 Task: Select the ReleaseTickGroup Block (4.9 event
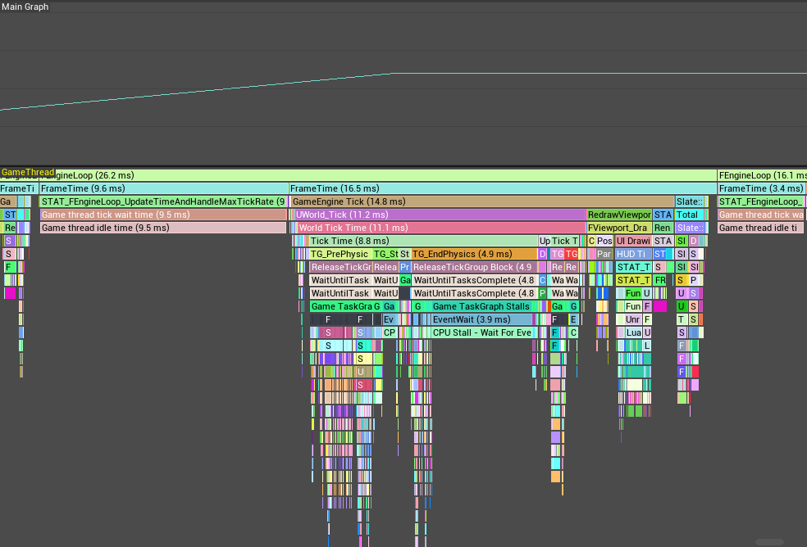[x=475, y=267]
